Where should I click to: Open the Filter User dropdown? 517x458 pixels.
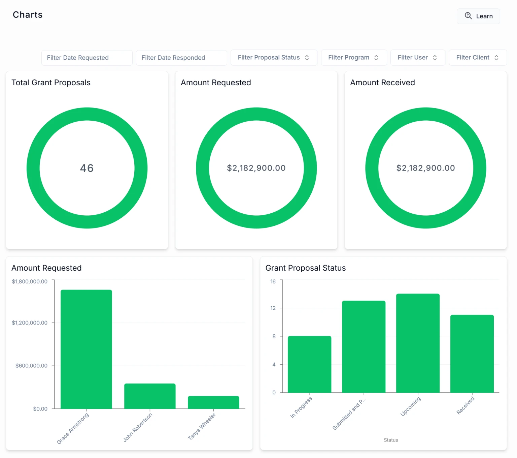(x=417, y=58)
